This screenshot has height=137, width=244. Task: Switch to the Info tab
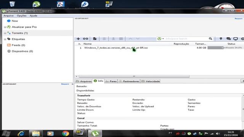pyautogui.click(x=98, y=81)
